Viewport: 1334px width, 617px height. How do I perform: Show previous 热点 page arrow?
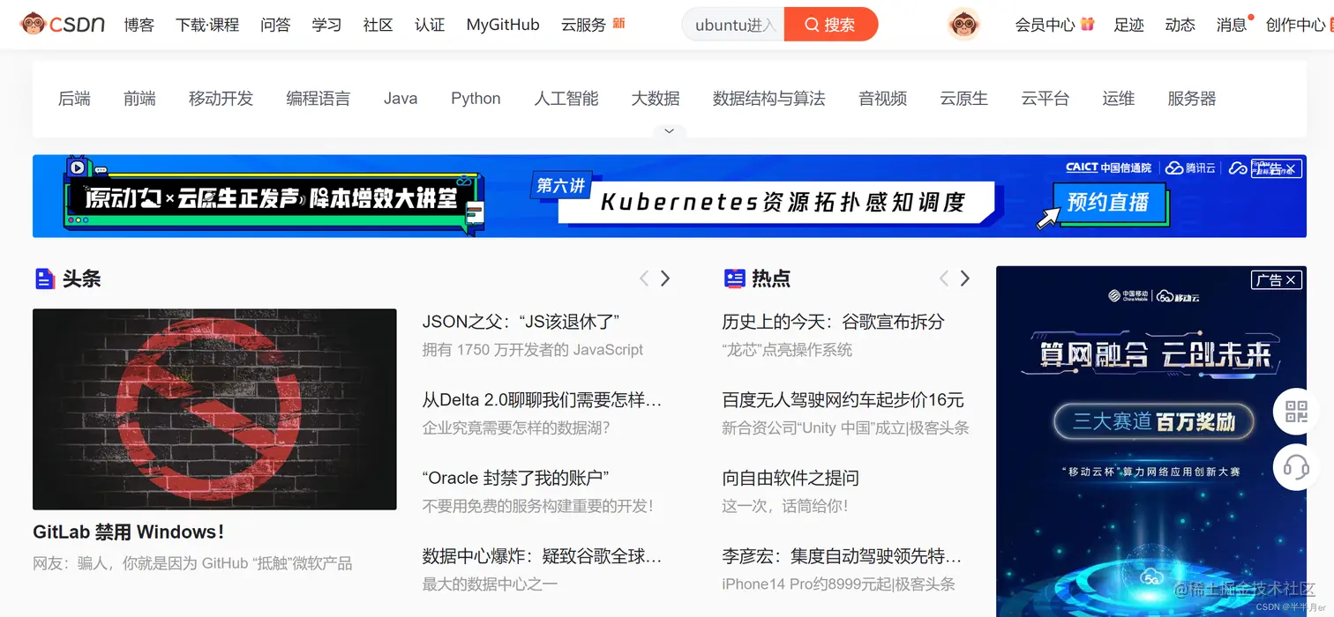click(944, 279)
